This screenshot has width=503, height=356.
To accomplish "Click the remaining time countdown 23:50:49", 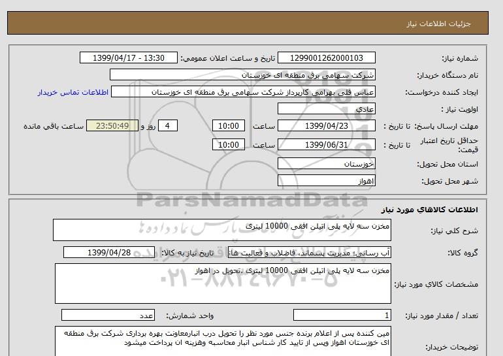I will [x=112, y=126].
